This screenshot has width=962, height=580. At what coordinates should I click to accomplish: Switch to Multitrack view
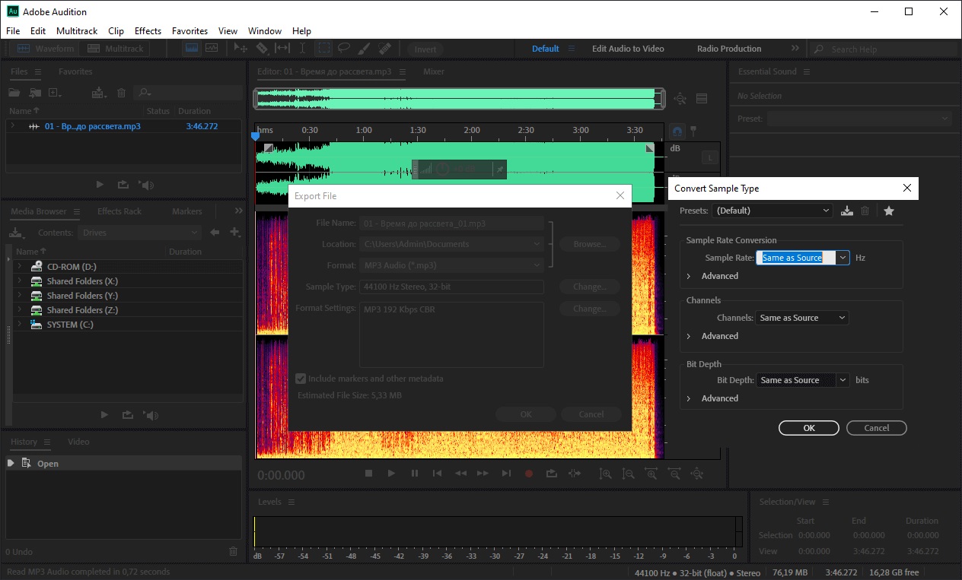116,49
